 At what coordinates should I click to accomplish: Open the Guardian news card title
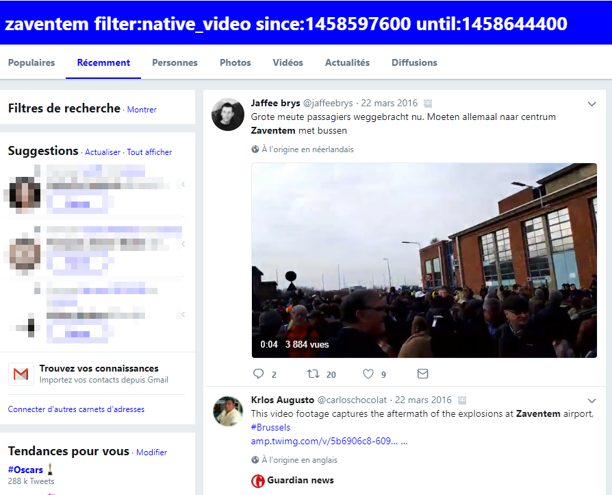301,480
